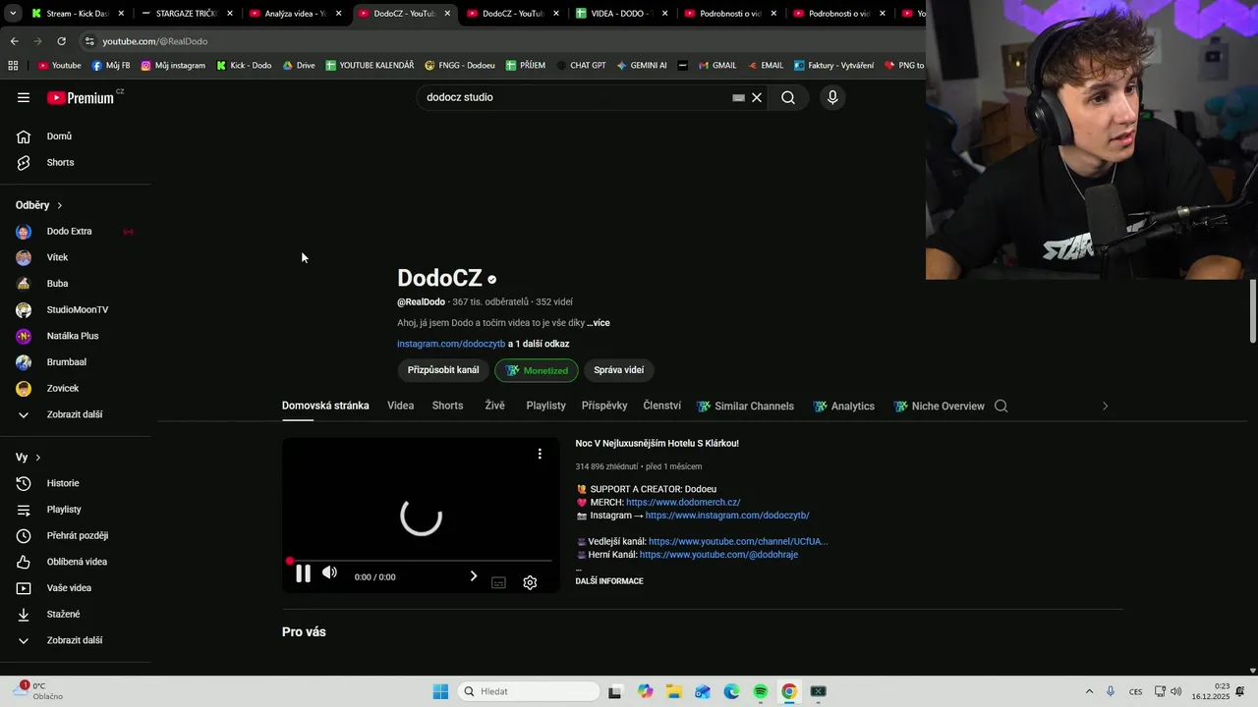Switch to the Playlisty channel tab
The height and width of the screenshot is (707, 1258).
pos(545,406)
